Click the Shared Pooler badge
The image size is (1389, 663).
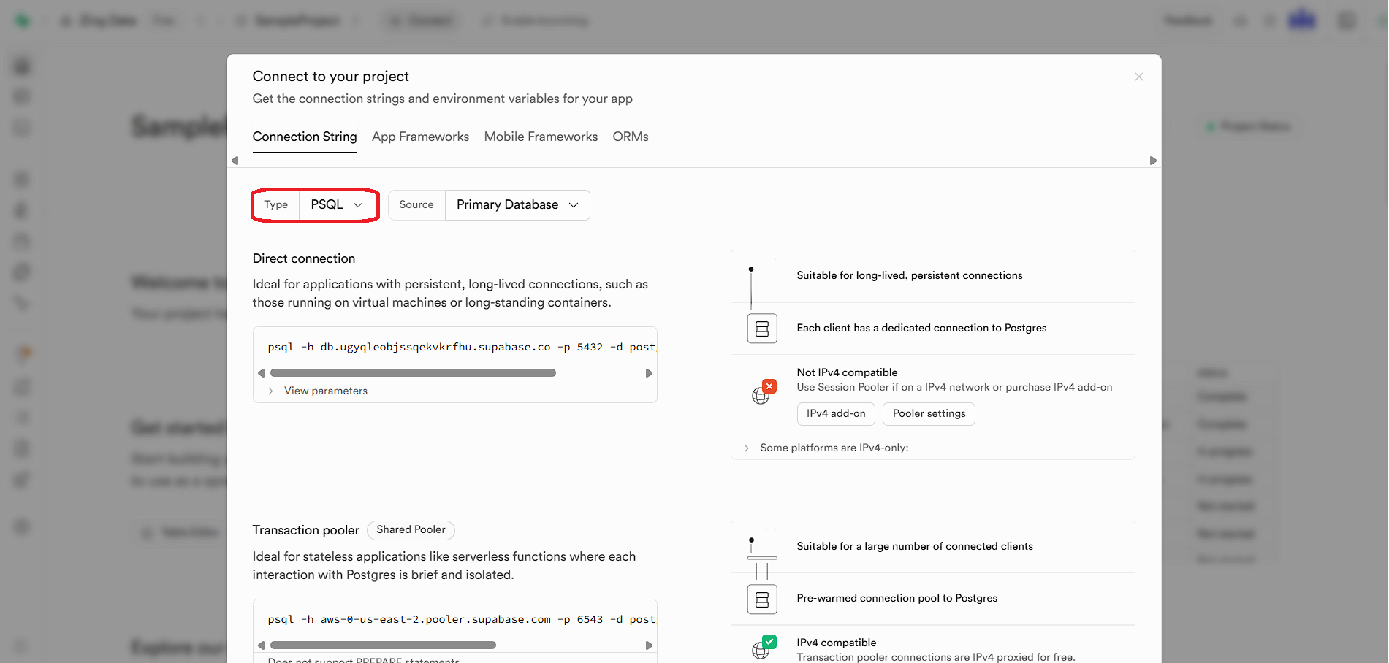coord(411,529)
